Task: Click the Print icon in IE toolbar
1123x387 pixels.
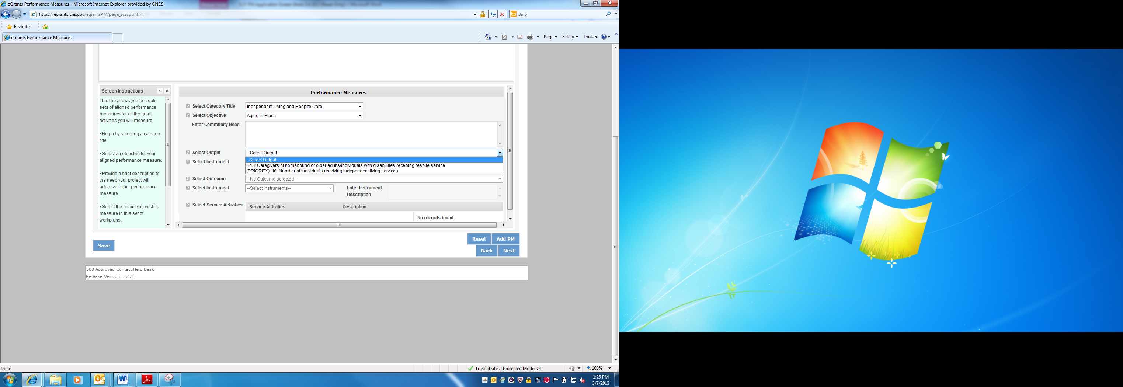Action: click(530, 37)
